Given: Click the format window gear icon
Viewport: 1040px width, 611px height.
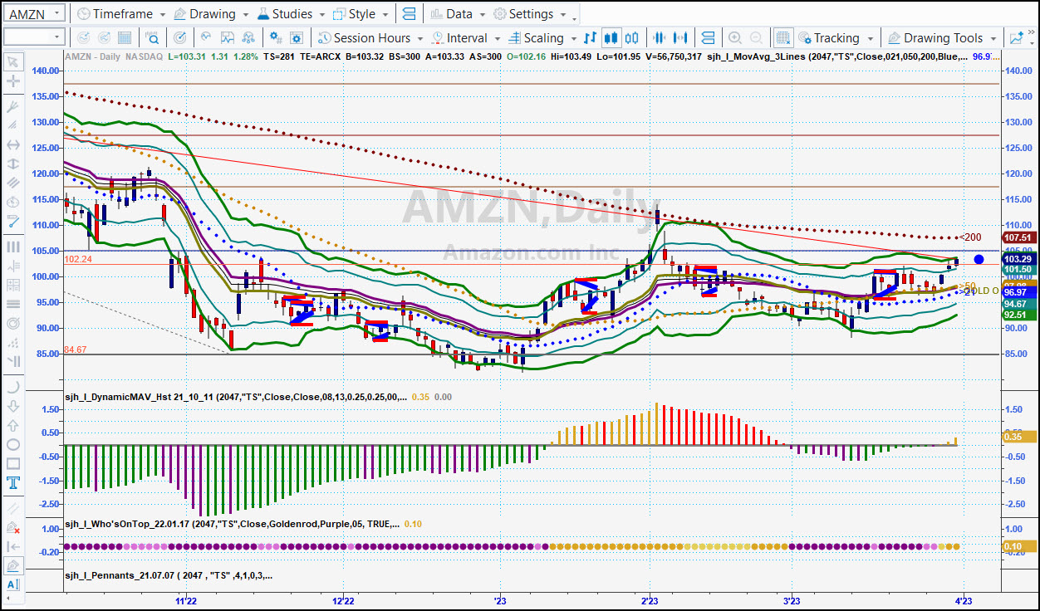Looking at the screenshot, I should click(297, 37).
